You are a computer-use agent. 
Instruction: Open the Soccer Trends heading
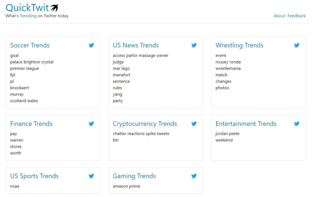pyautogui.click(x=30, y=45)
